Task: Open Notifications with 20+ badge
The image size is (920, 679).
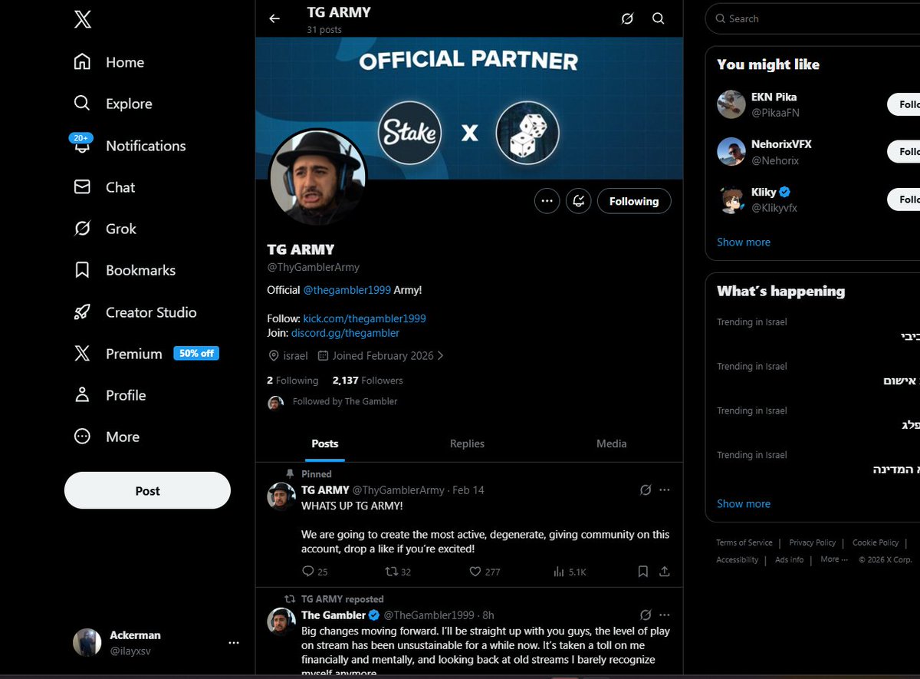Action: point(129,145)
